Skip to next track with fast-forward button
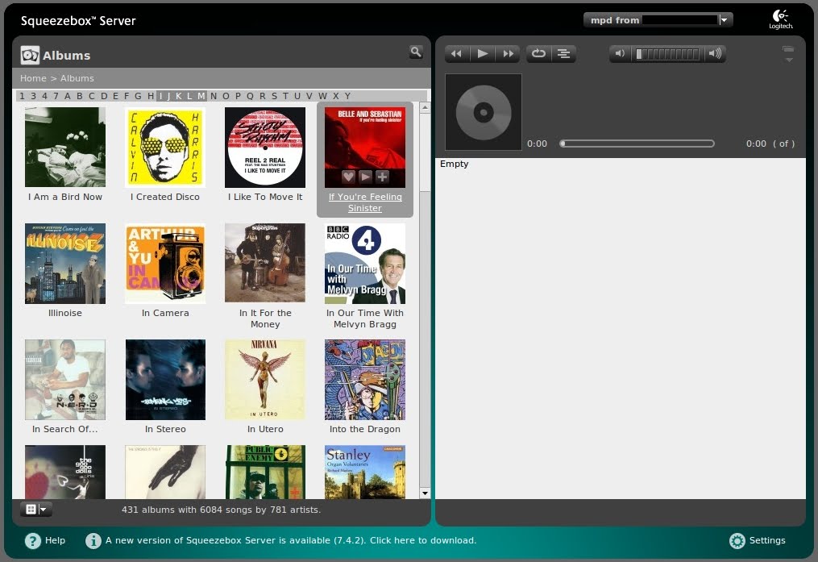This screenshot has width=818, height=562. point(508,54)
